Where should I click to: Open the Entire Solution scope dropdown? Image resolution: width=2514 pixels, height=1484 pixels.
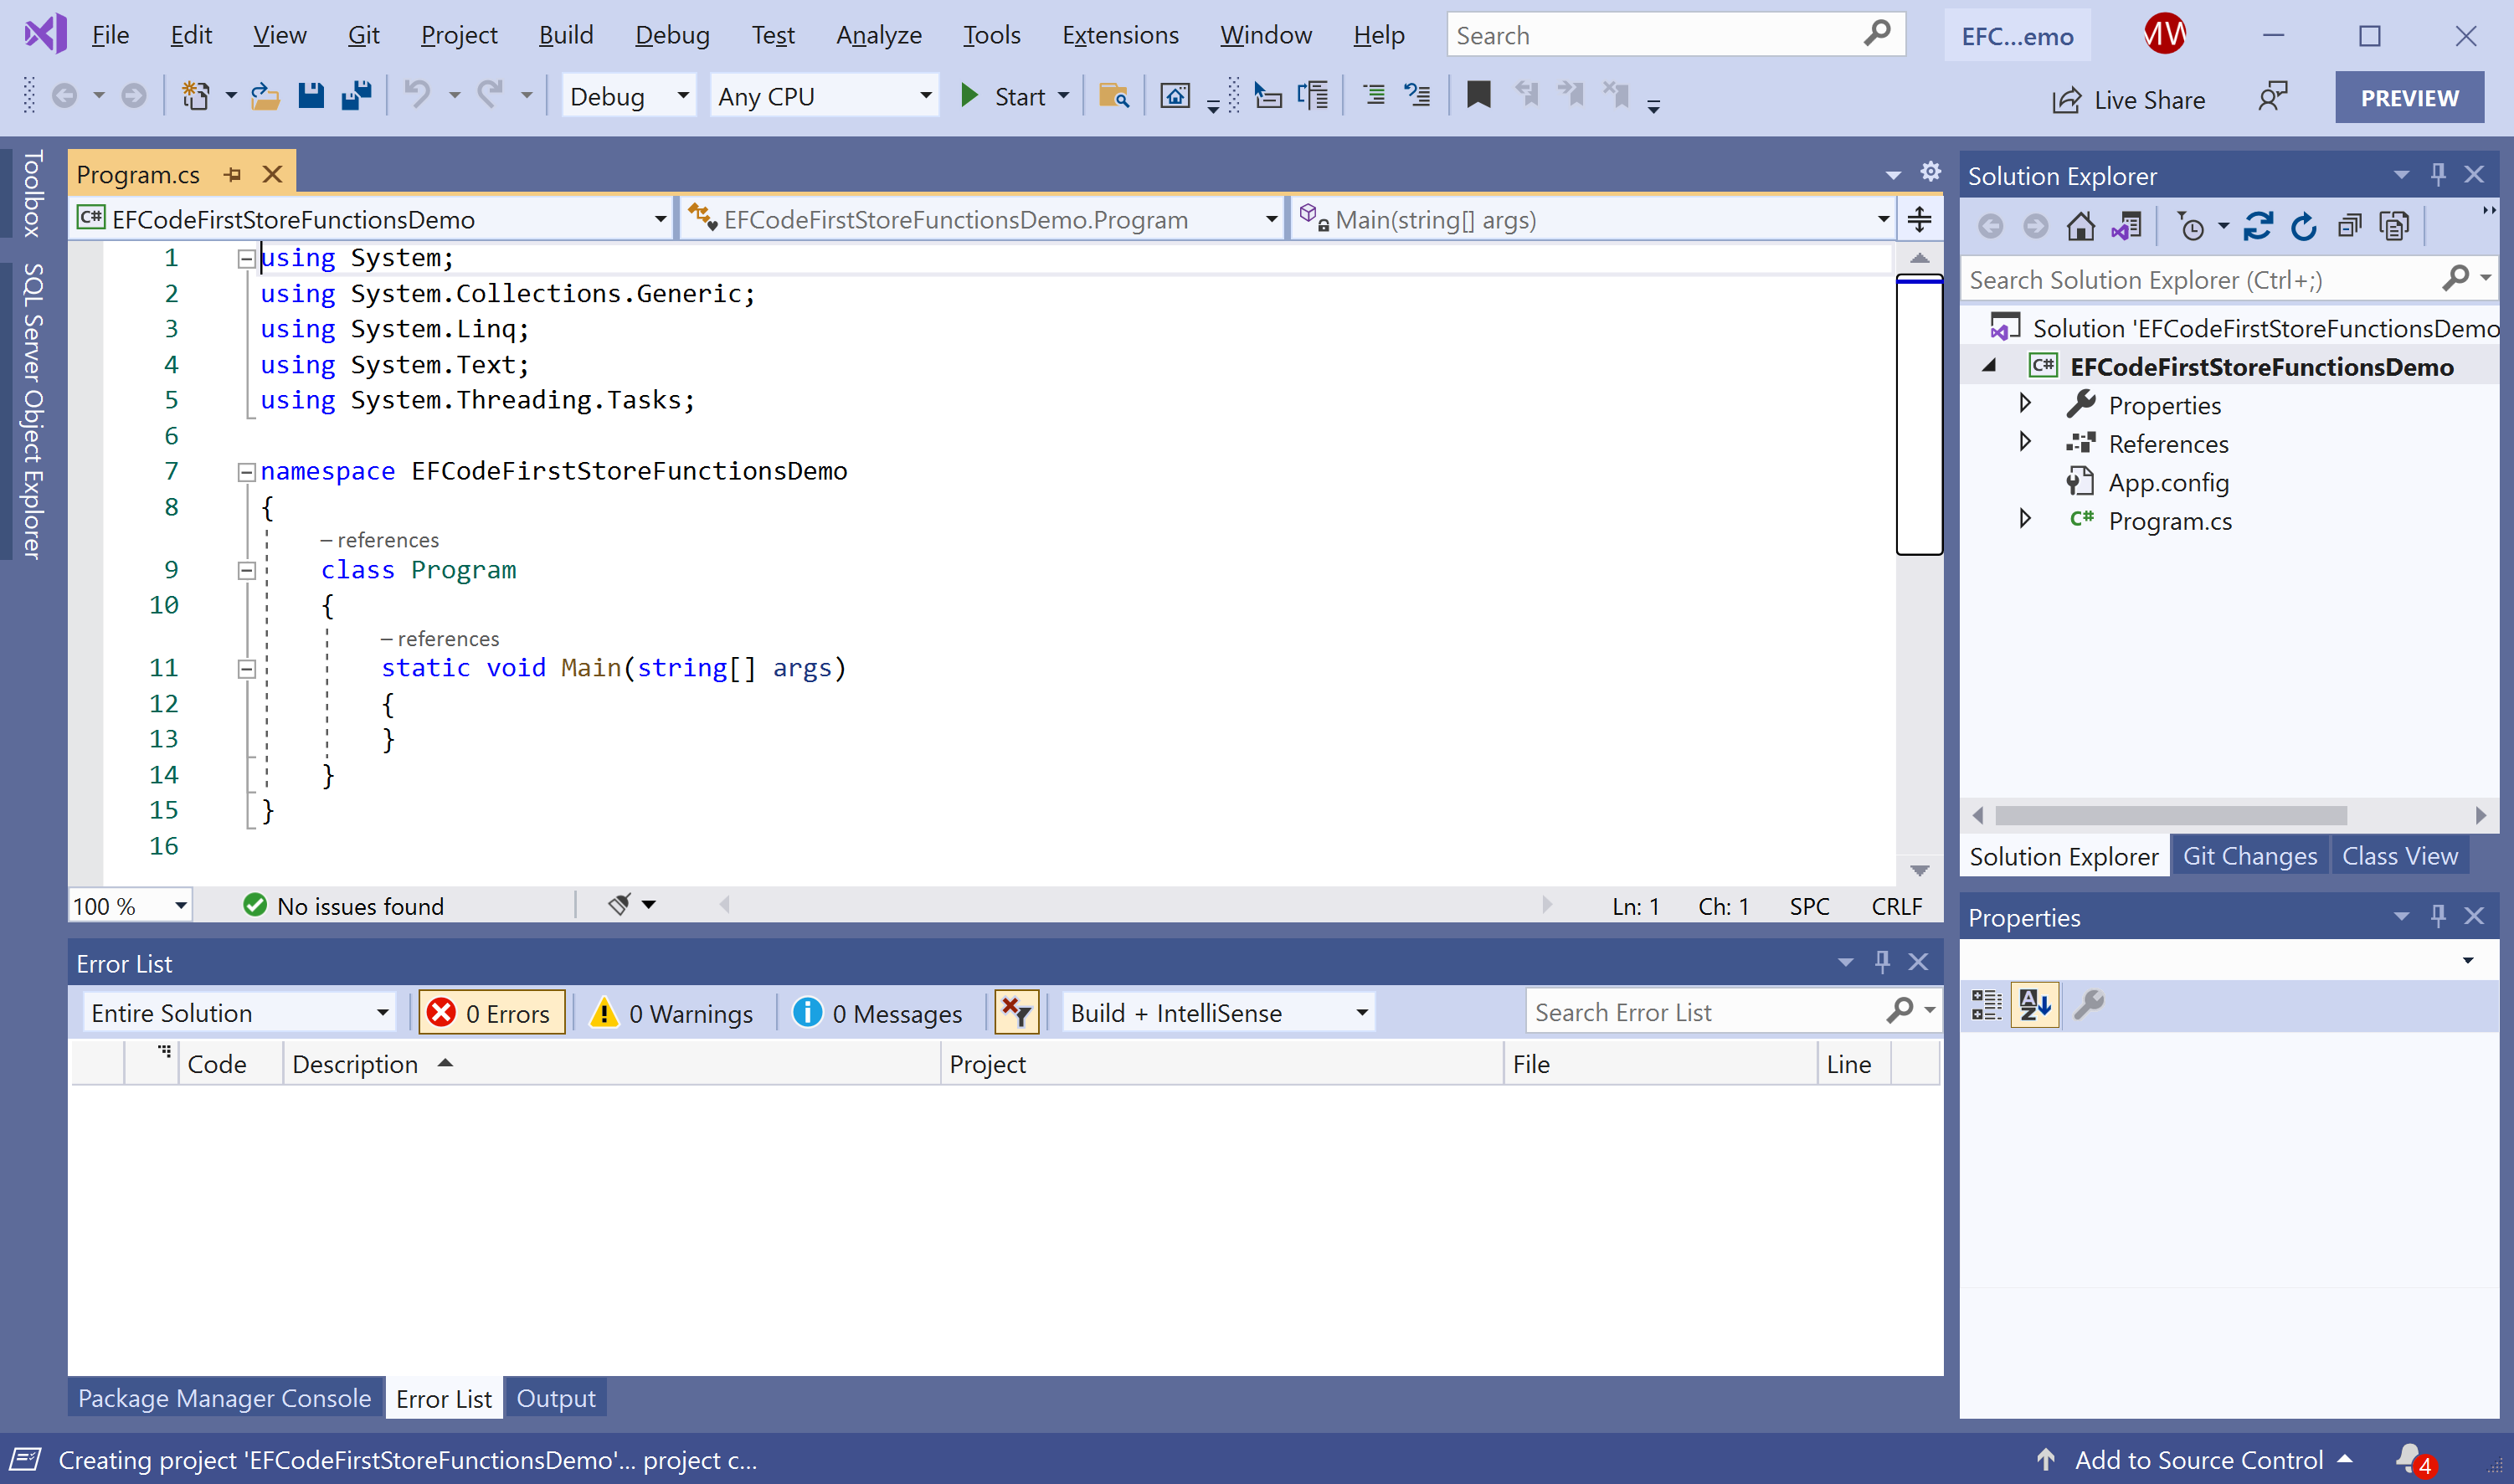click(x=239, y=1013)
